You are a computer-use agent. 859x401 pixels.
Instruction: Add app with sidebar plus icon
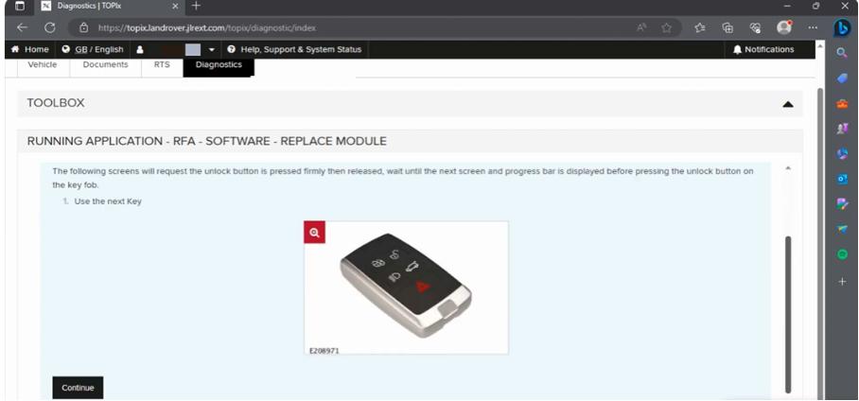click(842, 281)
